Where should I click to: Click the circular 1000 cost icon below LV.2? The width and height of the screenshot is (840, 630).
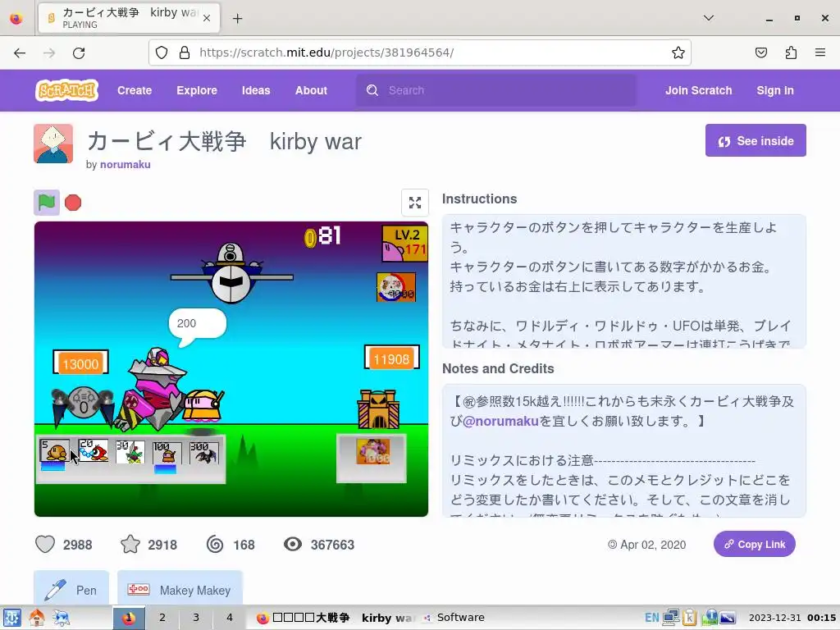[396, 287]
